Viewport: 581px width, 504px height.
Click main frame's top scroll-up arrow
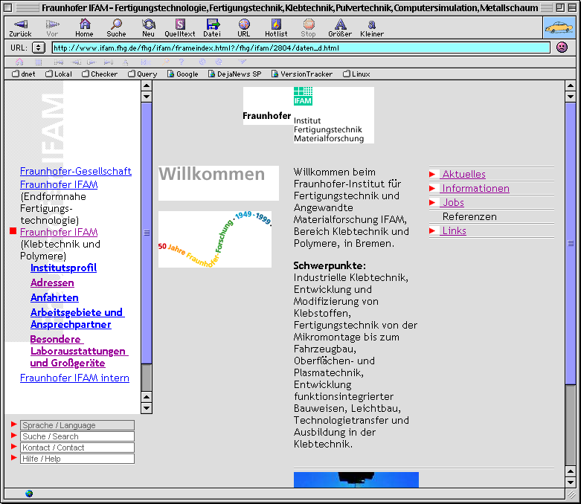(x=571, y=86)
